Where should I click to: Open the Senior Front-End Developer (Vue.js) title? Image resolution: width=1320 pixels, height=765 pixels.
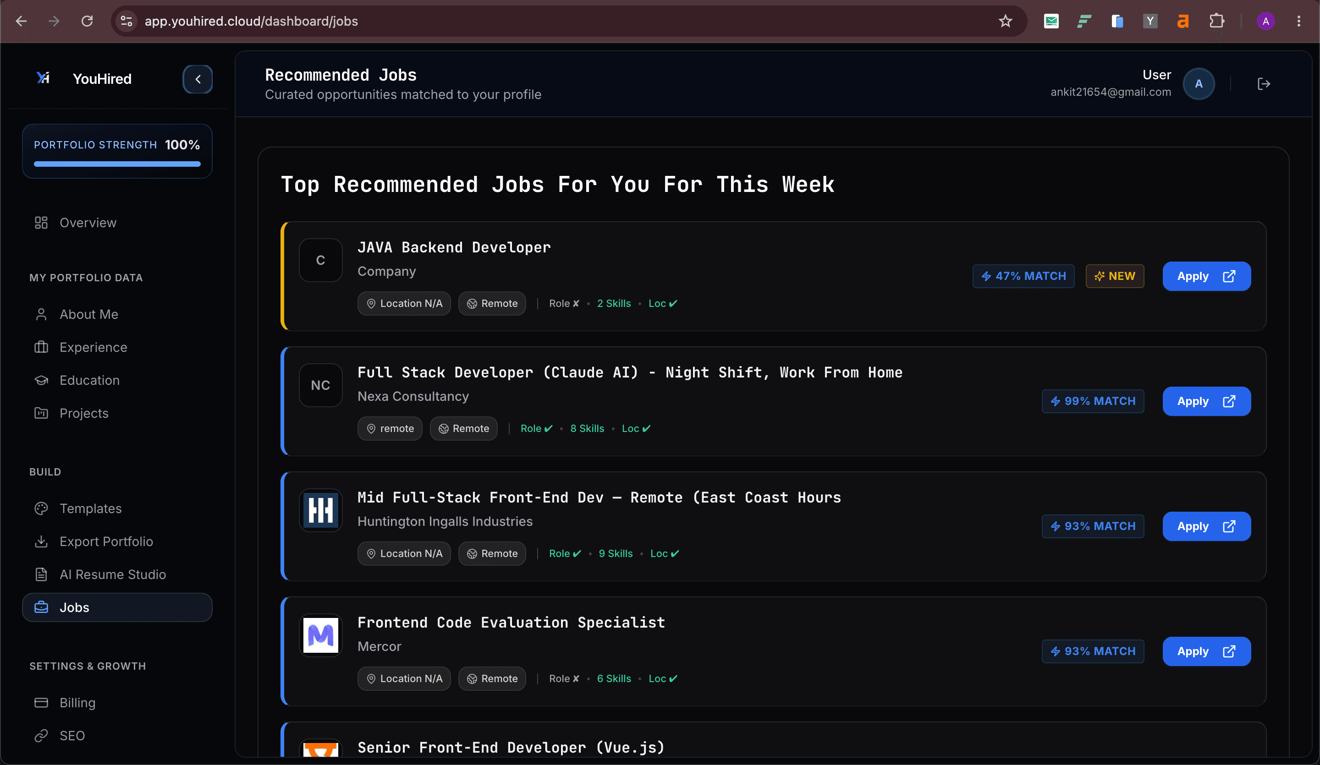pos(511,747)
